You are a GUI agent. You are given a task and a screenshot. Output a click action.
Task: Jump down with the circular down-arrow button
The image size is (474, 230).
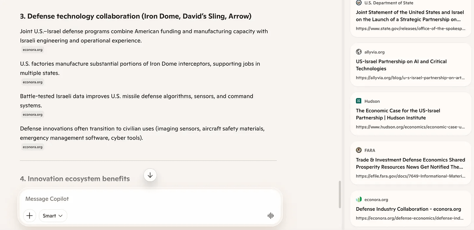point(150,175)
